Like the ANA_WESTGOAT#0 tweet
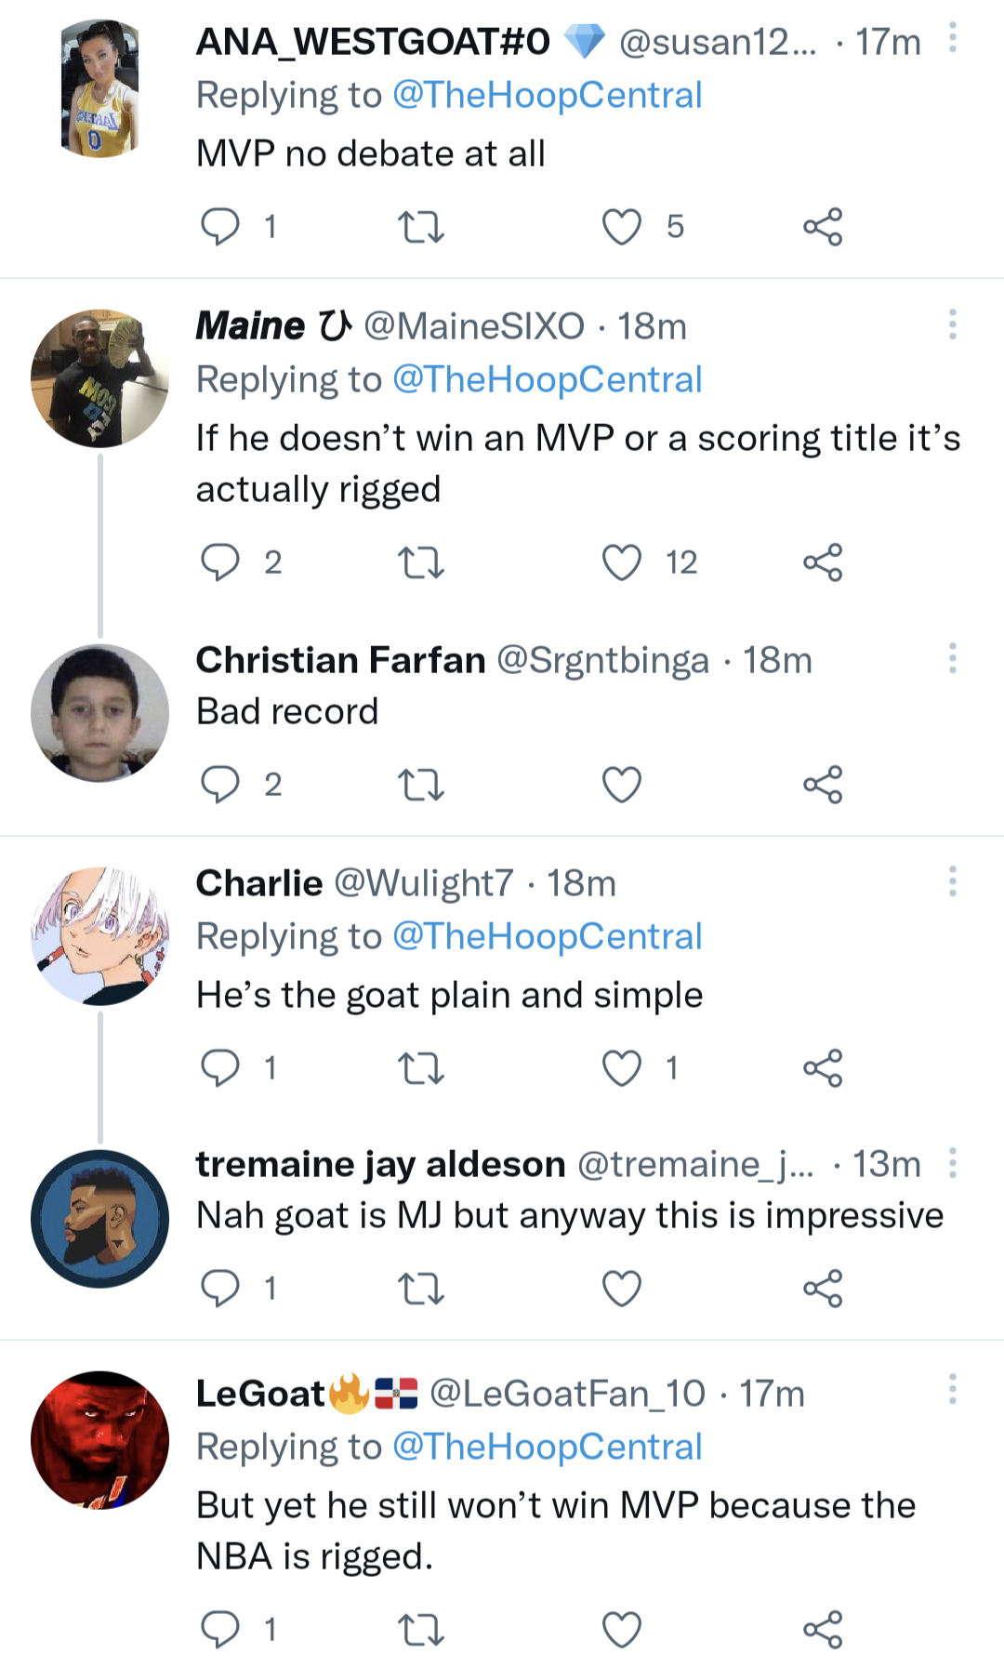 coord(622,227)
